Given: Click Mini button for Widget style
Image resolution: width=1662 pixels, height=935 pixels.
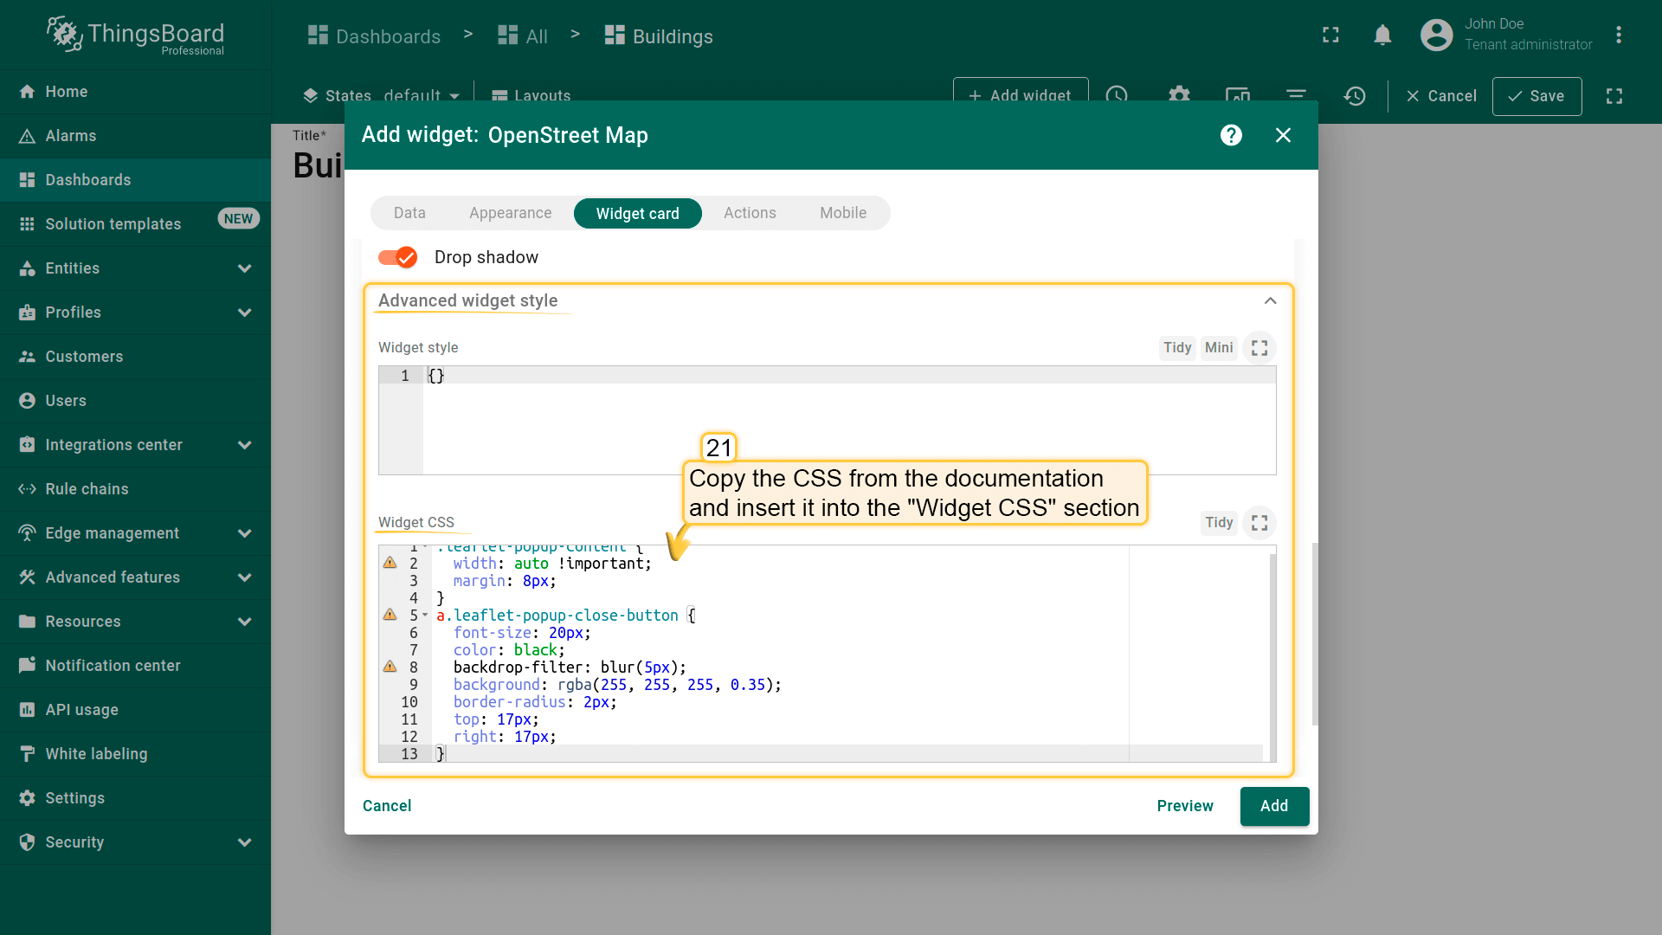Looking at the screenshot, I should tap(1218, 348).
